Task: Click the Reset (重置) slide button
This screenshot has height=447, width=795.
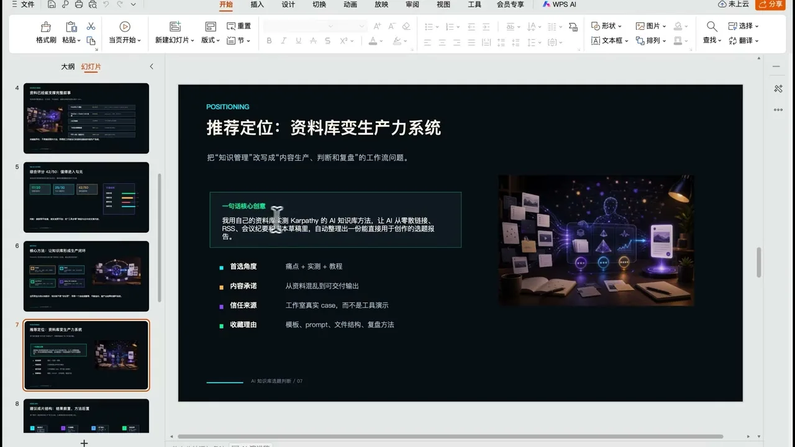Action: pos(239,26)
